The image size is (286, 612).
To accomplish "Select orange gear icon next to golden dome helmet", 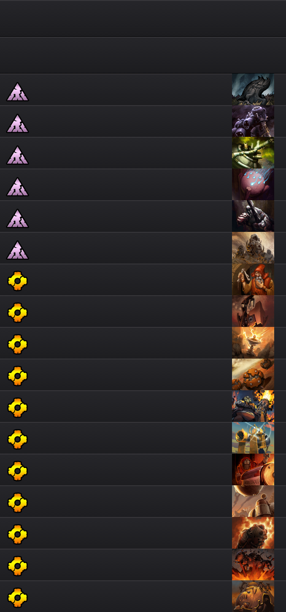I will [x=18, y=598].
